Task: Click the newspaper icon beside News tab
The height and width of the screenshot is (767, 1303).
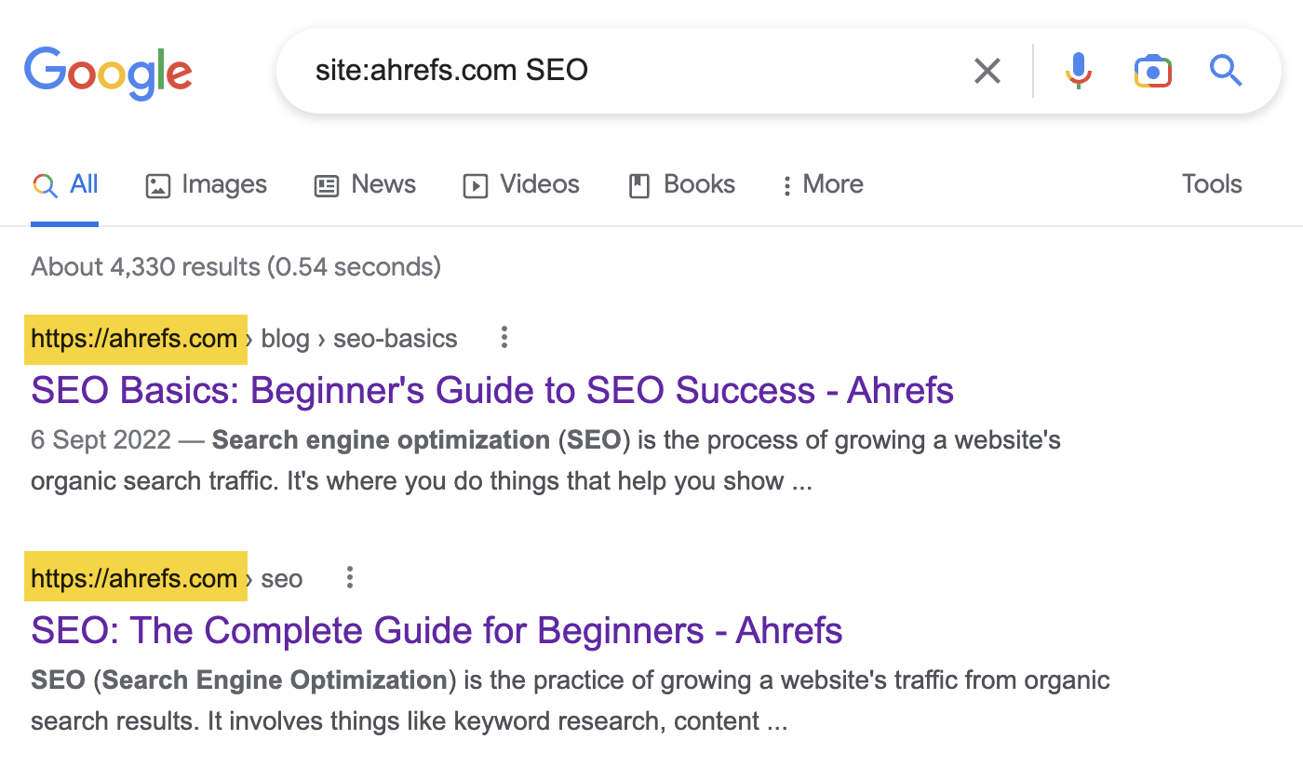Action: coord(326,185)
